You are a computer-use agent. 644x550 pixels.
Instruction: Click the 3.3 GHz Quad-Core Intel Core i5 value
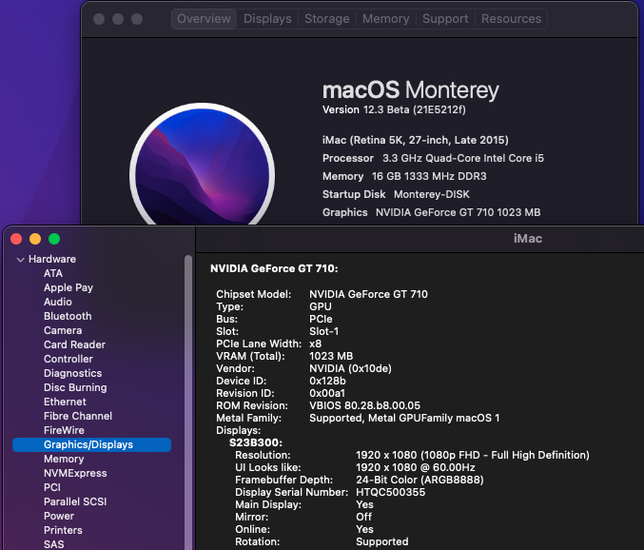point(463,159)
